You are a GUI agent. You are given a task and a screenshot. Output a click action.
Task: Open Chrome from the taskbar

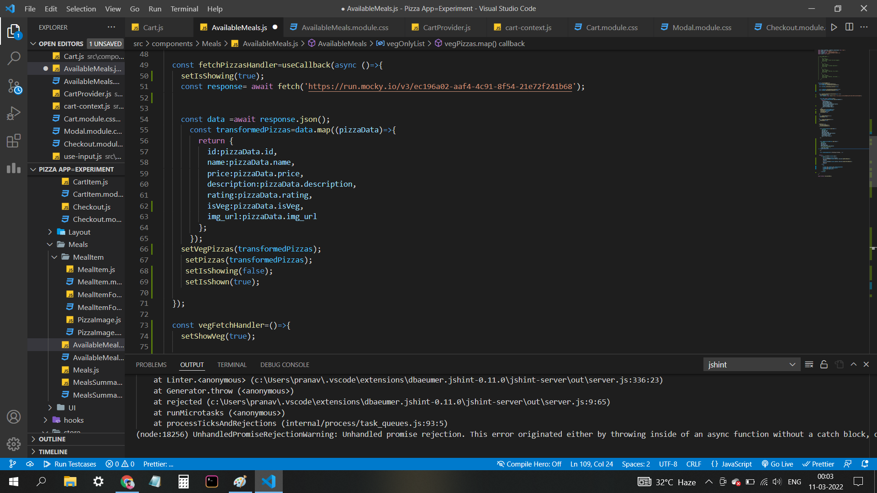[127, 482]
